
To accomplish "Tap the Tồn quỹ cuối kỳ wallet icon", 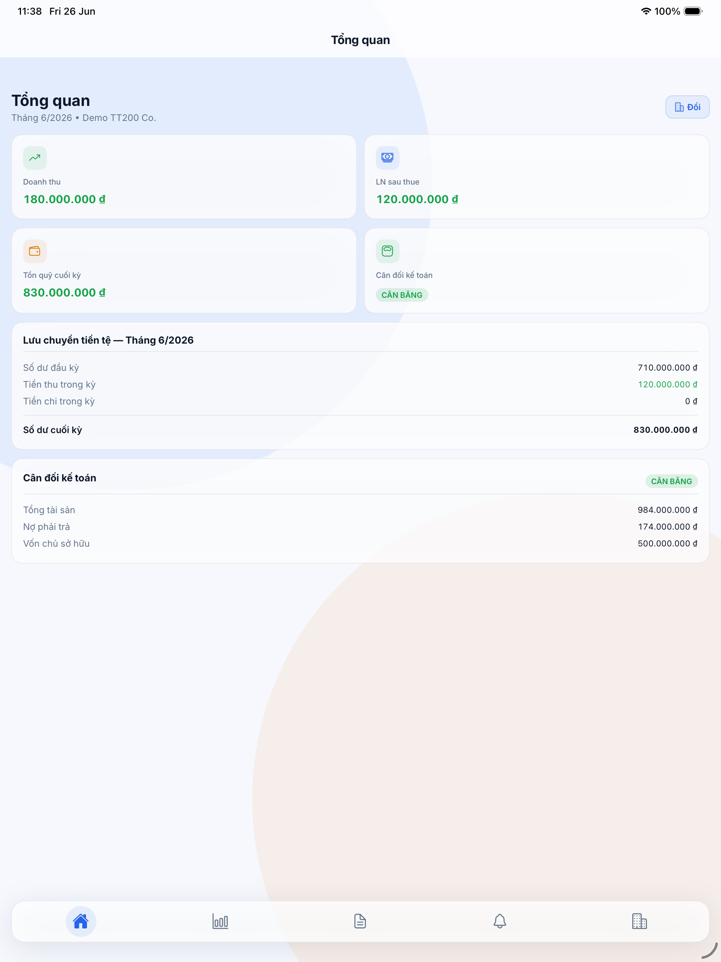I will [35, 251].
